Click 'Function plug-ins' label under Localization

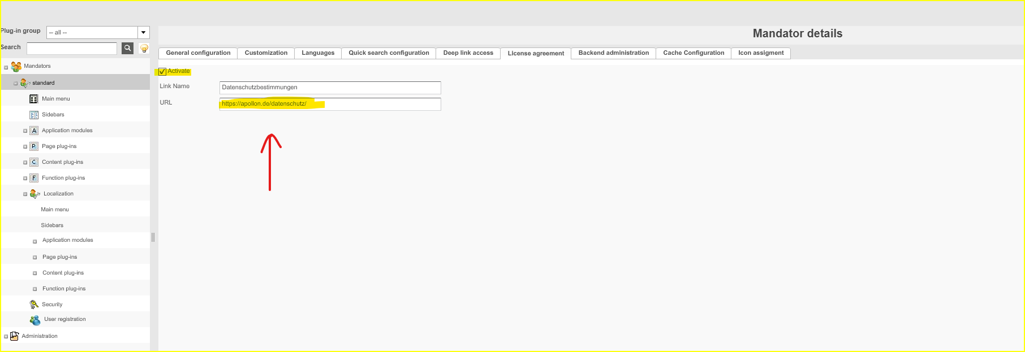(64, 289)
